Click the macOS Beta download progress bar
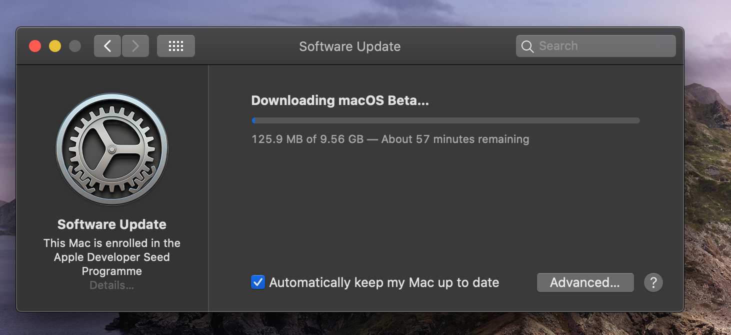This screenshot has width=731, height=335. (x=445, y=120)
